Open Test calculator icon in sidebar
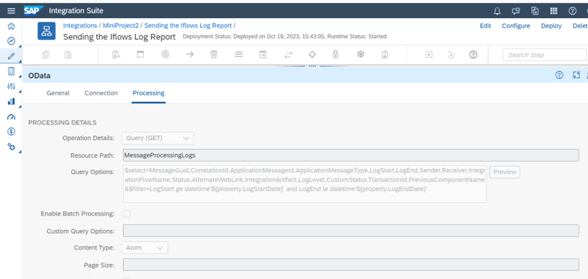Image resolution: width=588 pixels, height=279 pixels. [11, 71]
